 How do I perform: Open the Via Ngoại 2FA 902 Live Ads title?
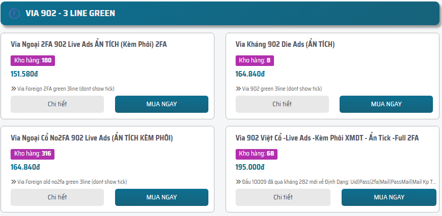[89, 44]
